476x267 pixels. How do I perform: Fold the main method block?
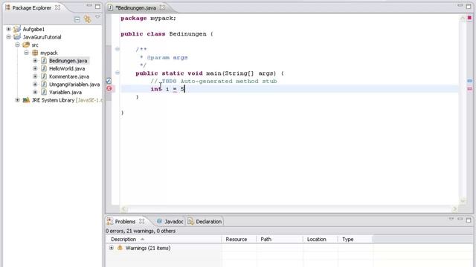click(118, 73)
